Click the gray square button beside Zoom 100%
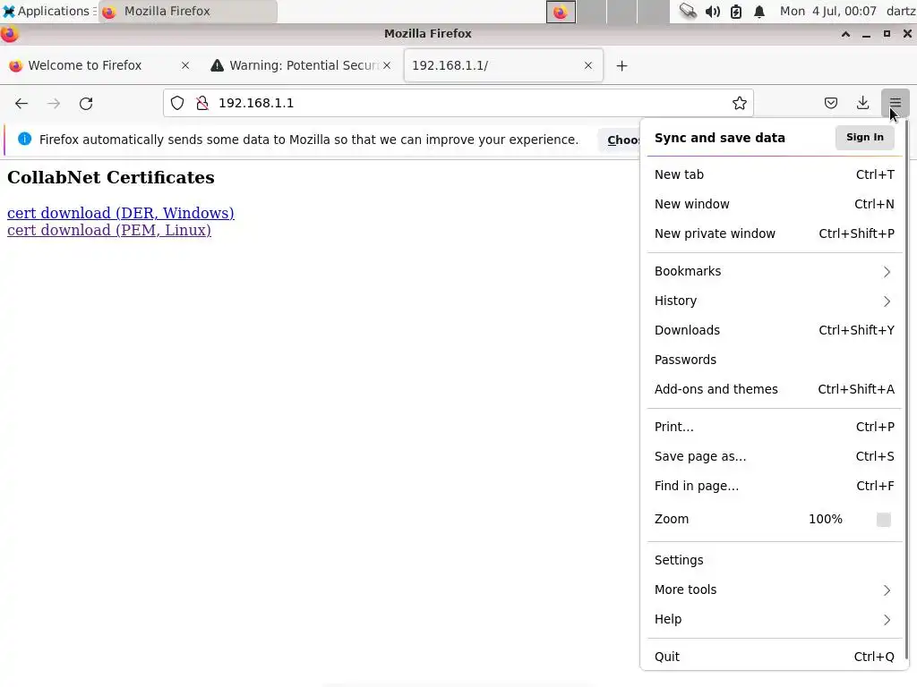 [x=883, y=519]
